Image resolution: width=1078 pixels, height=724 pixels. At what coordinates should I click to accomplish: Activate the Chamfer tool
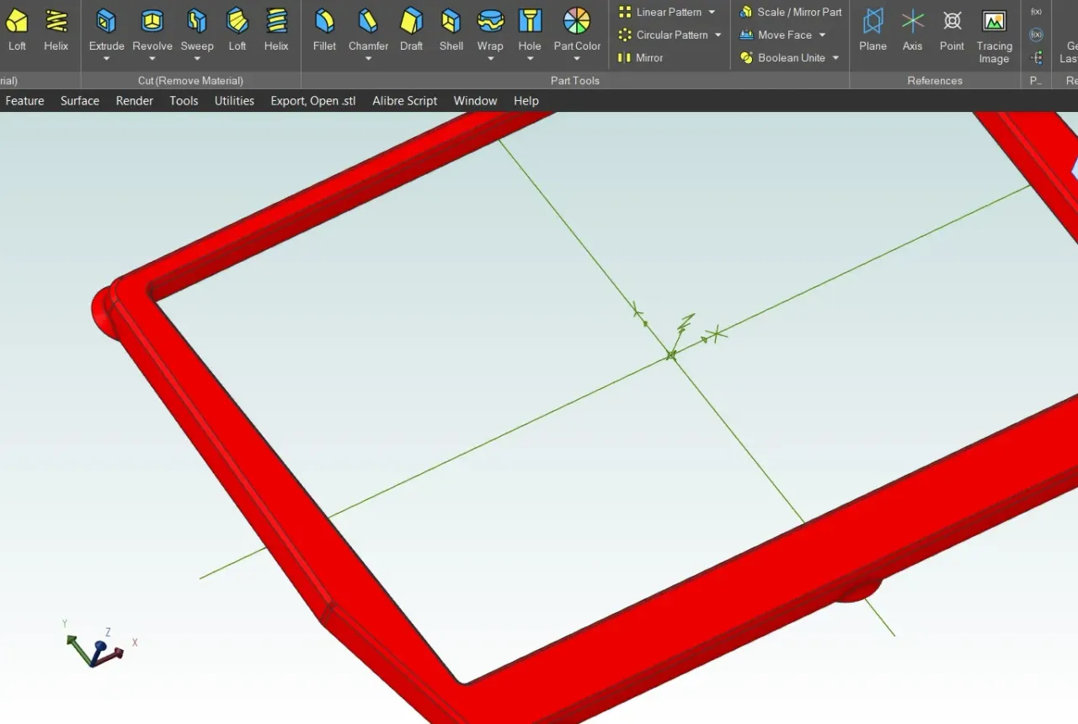pos(368,25)
